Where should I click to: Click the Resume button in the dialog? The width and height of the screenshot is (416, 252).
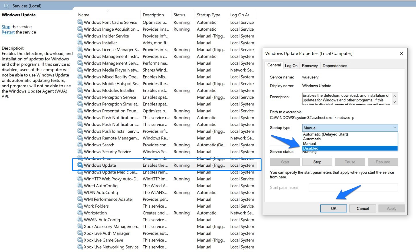[383, 162]
